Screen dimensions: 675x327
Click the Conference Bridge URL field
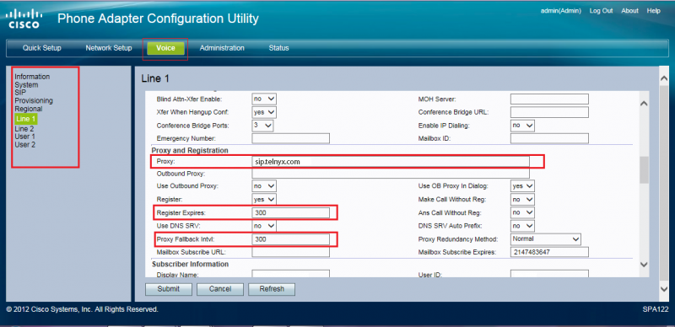(x=549, y=112)
